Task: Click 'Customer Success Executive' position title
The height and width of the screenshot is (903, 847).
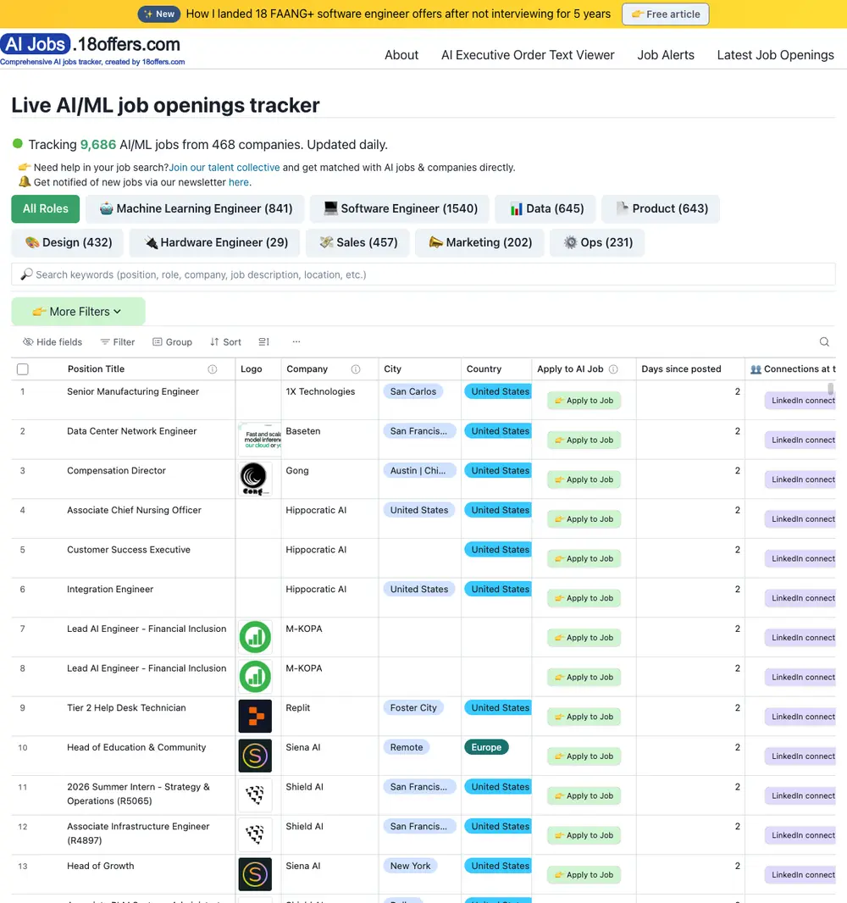Action: pos(129,550)
